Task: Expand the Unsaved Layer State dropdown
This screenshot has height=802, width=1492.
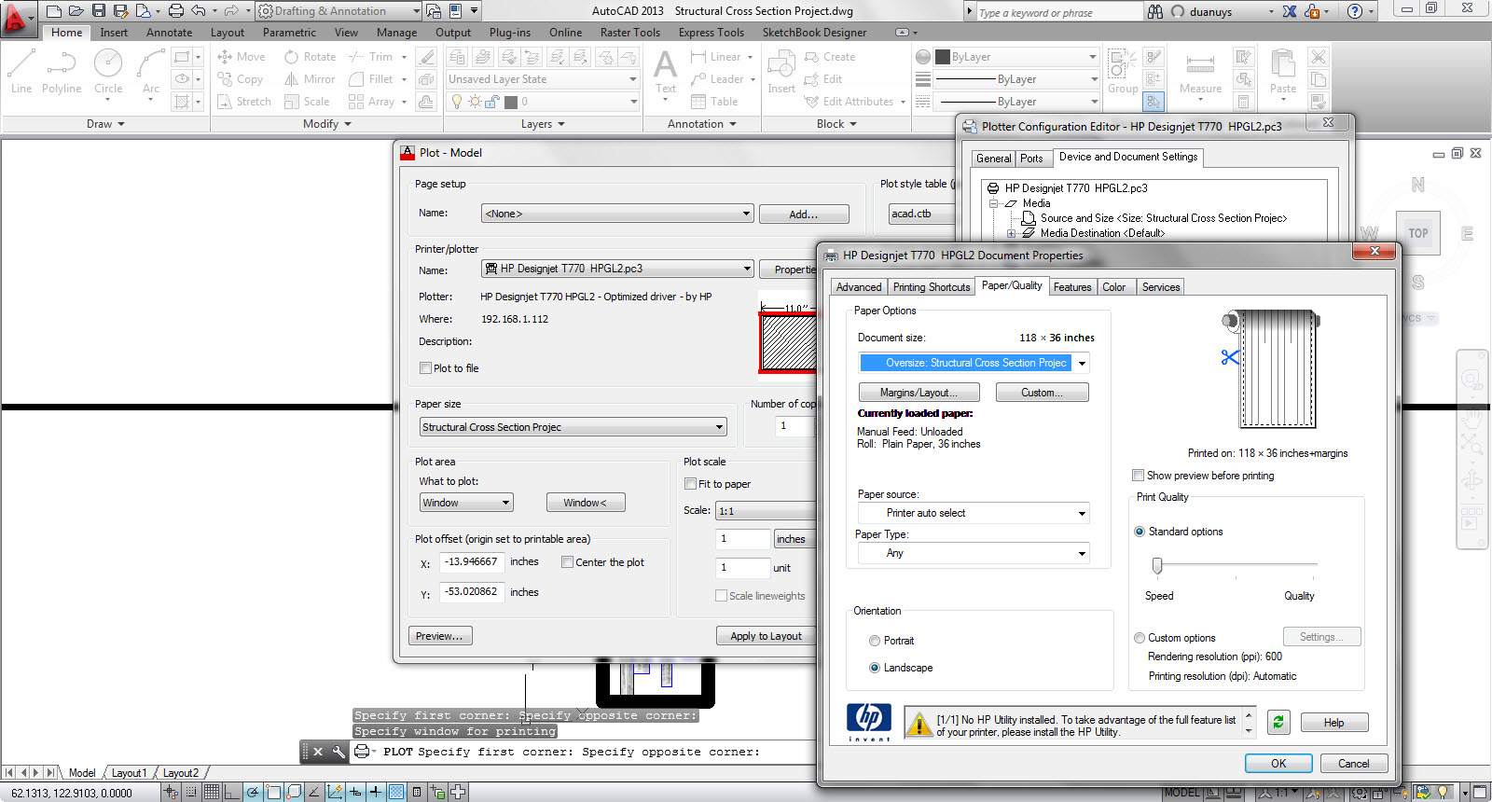Action: pos(543,79)
